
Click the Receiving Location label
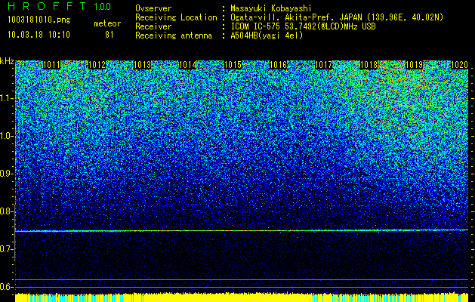click(x=176, y=17)
